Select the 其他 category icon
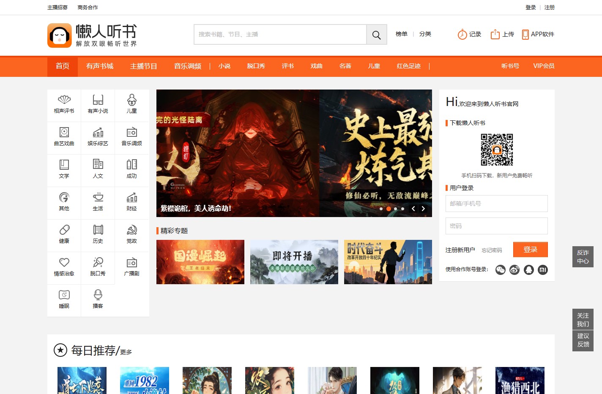The height and width of the screenshot is (394, 602). 64,198
